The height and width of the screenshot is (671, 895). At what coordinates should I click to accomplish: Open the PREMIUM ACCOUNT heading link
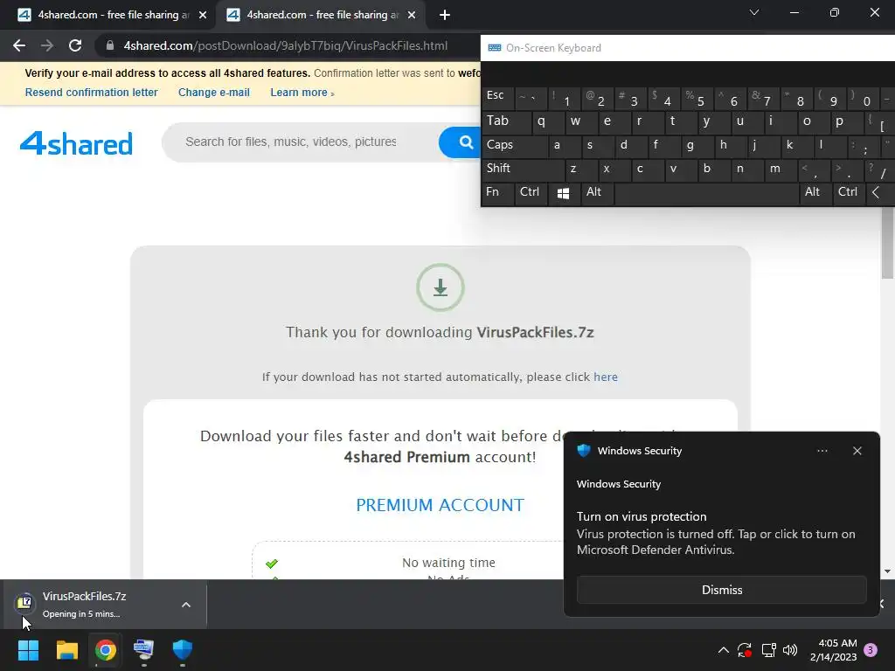(441, 505)
